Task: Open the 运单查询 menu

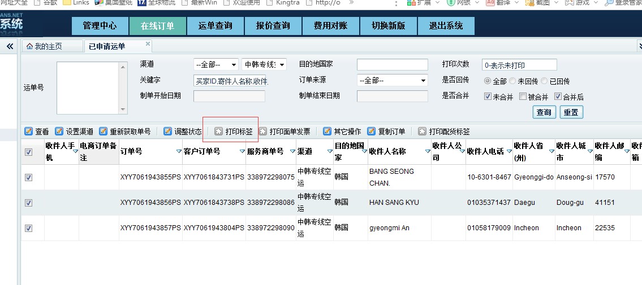Action: 216,26
